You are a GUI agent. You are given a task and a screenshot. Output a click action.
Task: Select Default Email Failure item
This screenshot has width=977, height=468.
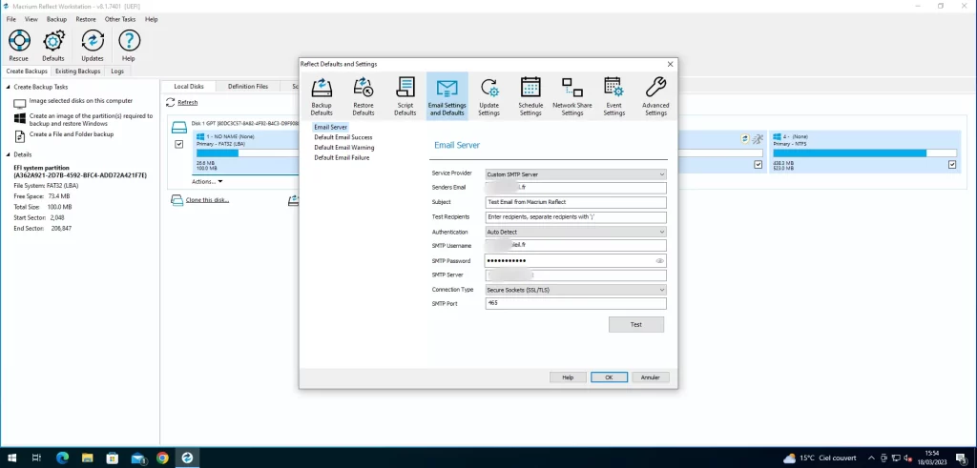[x=342, y=157]
